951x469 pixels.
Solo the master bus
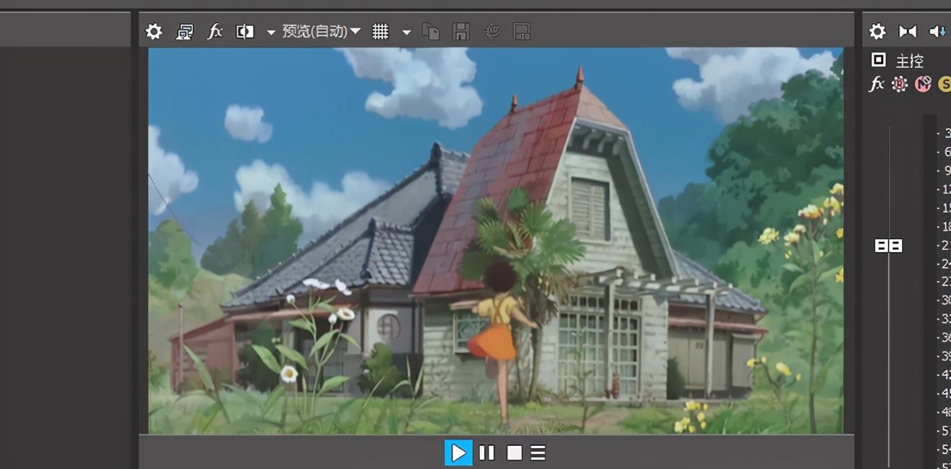point(945,84)
